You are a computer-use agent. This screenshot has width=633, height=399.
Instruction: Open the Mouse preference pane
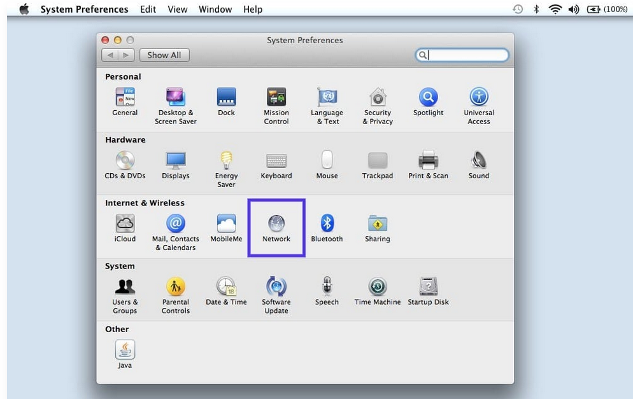[327, 165]
